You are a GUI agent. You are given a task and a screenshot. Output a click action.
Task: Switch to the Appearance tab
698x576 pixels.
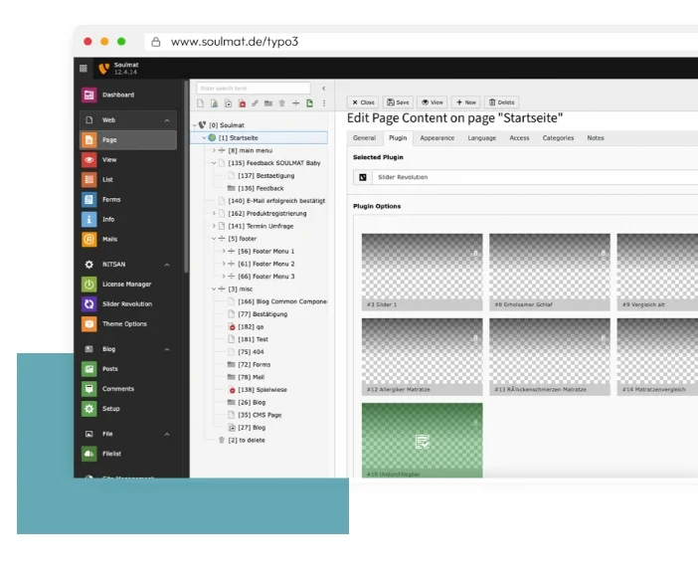436,138
